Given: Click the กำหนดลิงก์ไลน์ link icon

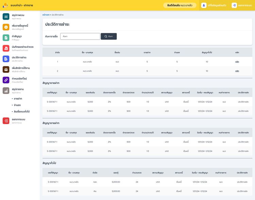Looking at the screenshot, I should (6, 80).
